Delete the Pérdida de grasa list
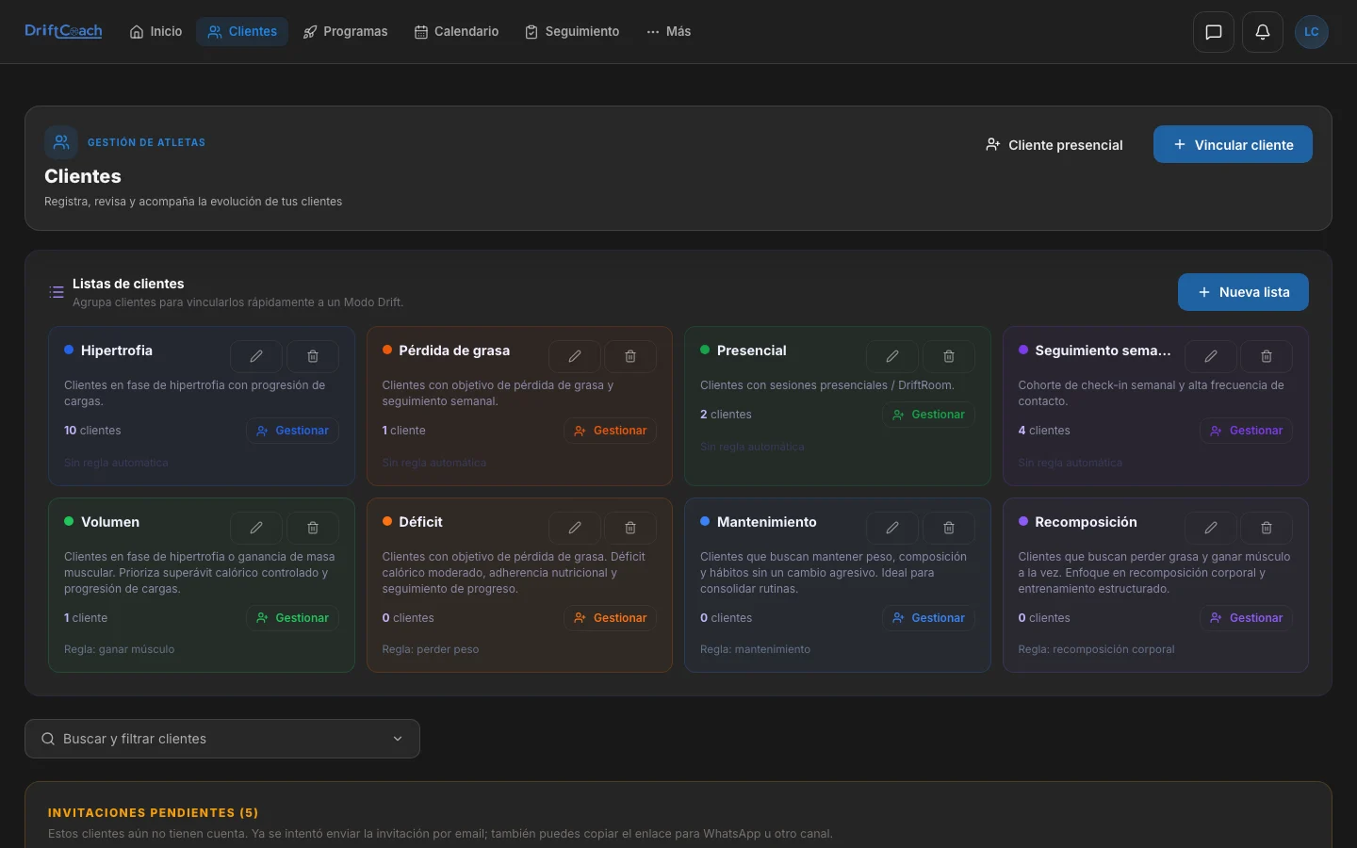Image resolution: width=1357 pixels, height=848 pixels. tap(630, 356)
